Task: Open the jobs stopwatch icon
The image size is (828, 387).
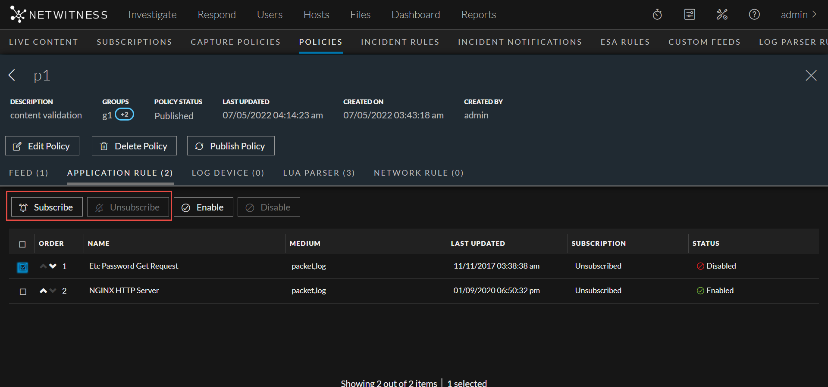Action: tap(657, 15)
